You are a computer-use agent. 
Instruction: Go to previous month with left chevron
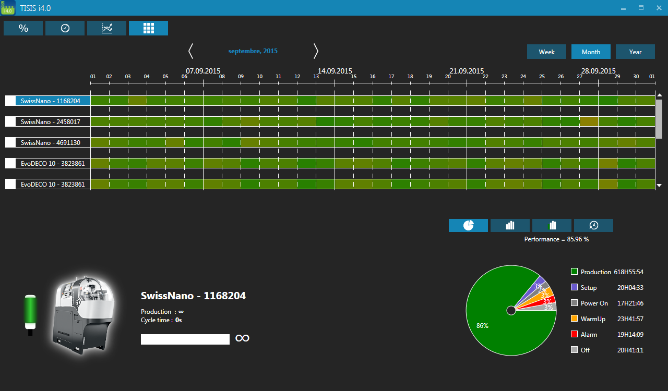190,51
